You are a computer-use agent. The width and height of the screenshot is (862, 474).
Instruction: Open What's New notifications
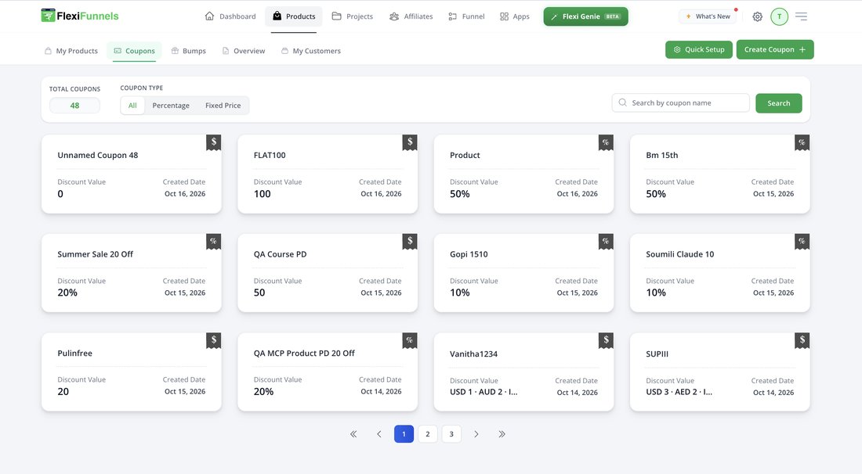(708, 16)
